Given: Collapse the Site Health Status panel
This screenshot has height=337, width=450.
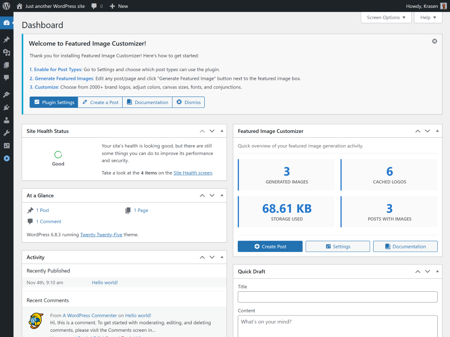Looking at the screenshot, I should [222, 131].
